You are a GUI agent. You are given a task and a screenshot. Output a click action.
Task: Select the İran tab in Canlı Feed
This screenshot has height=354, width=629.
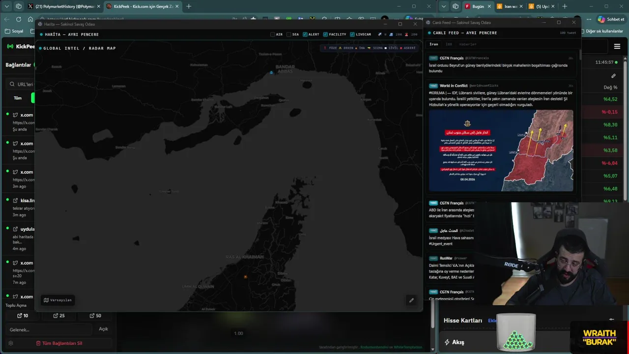[434, 44]
